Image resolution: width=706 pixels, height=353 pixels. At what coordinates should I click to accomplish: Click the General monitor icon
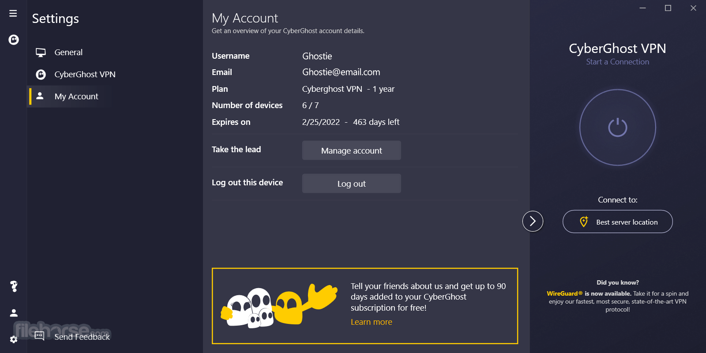[41, 53]
